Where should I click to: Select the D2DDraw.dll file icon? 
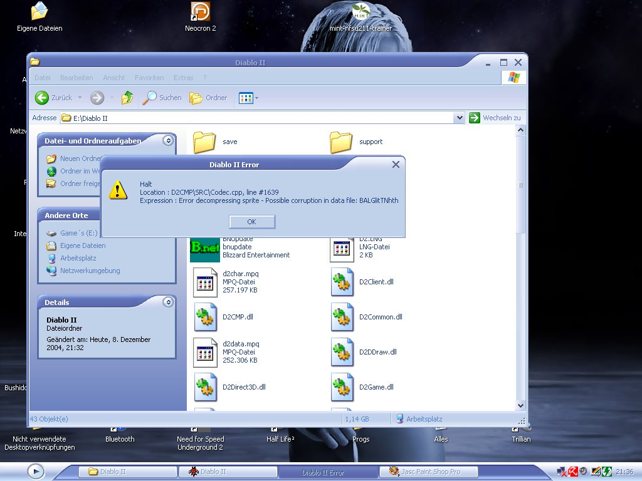(x=342, y=352)
